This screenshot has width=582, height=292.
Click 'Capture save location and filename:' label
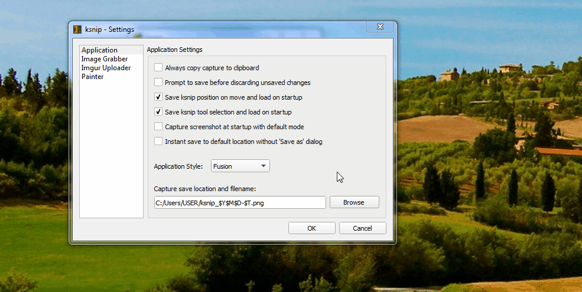[x=205, y=189]
